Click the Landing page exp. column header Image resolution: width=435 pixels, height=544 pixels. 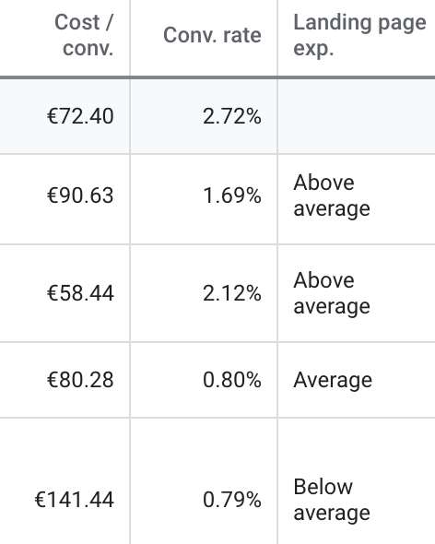tap(359, 35)
